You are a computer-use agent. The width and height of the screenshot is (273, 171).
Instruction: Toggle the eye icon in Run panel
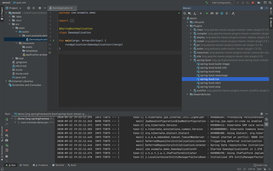pyautogui.click(x=7, y=135)
